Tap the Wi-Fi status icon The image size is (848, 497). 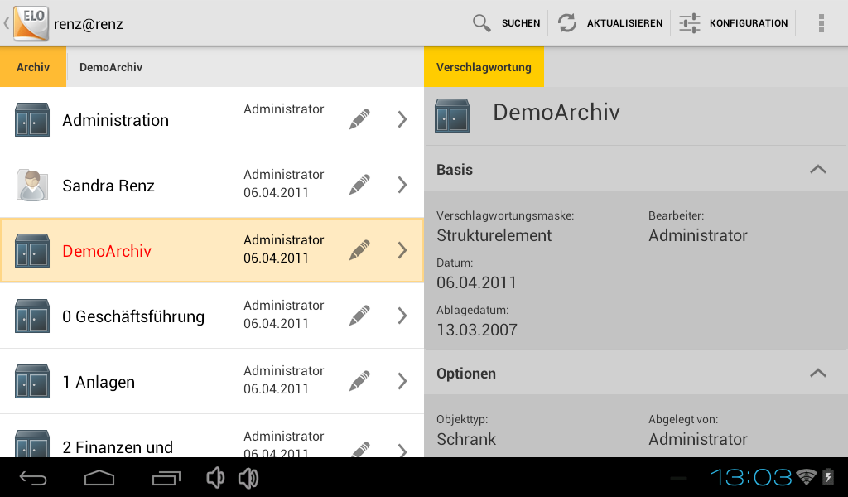(x=807, y=477)
